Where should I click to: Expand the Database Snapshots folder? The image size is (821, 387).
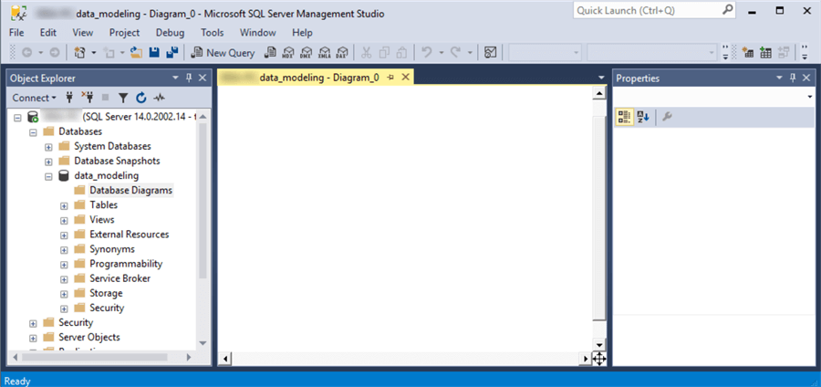48,162
